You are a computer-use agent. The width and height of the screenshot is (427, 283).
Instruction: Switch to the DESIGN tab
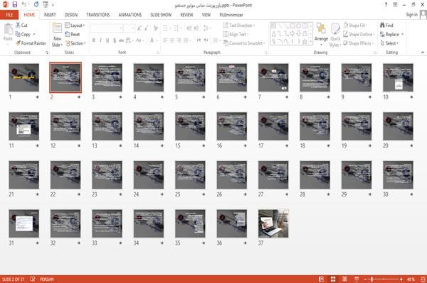70,15
